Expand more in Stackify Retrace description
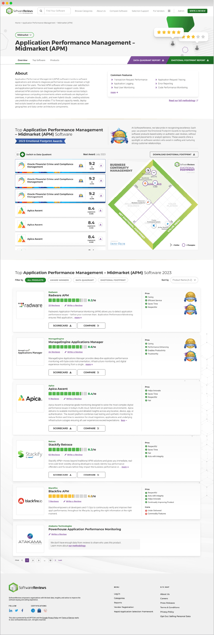This screenshot has height=635, width=214. pyautogui.click(x=125, y=467)
